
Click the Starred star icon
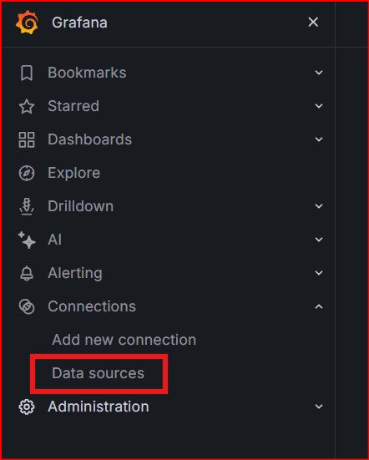click(27, 106)
